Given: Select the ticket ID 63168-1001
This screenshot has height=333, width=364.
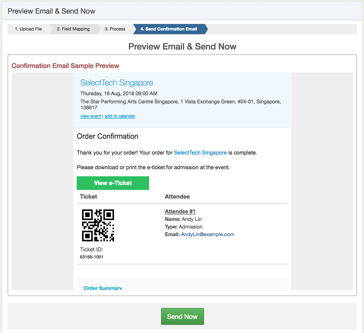Looking at the screenshot, I should (x=92, y=257).
